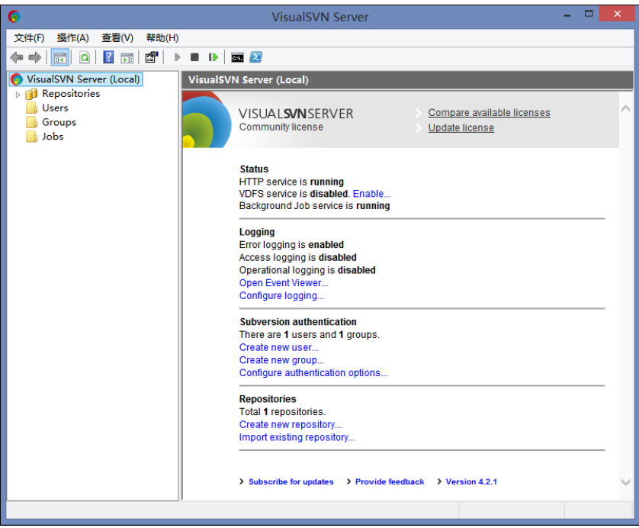Click 'Error logging is enabled' text
Viewport: 639px width, 528px height.
[291, 245]
